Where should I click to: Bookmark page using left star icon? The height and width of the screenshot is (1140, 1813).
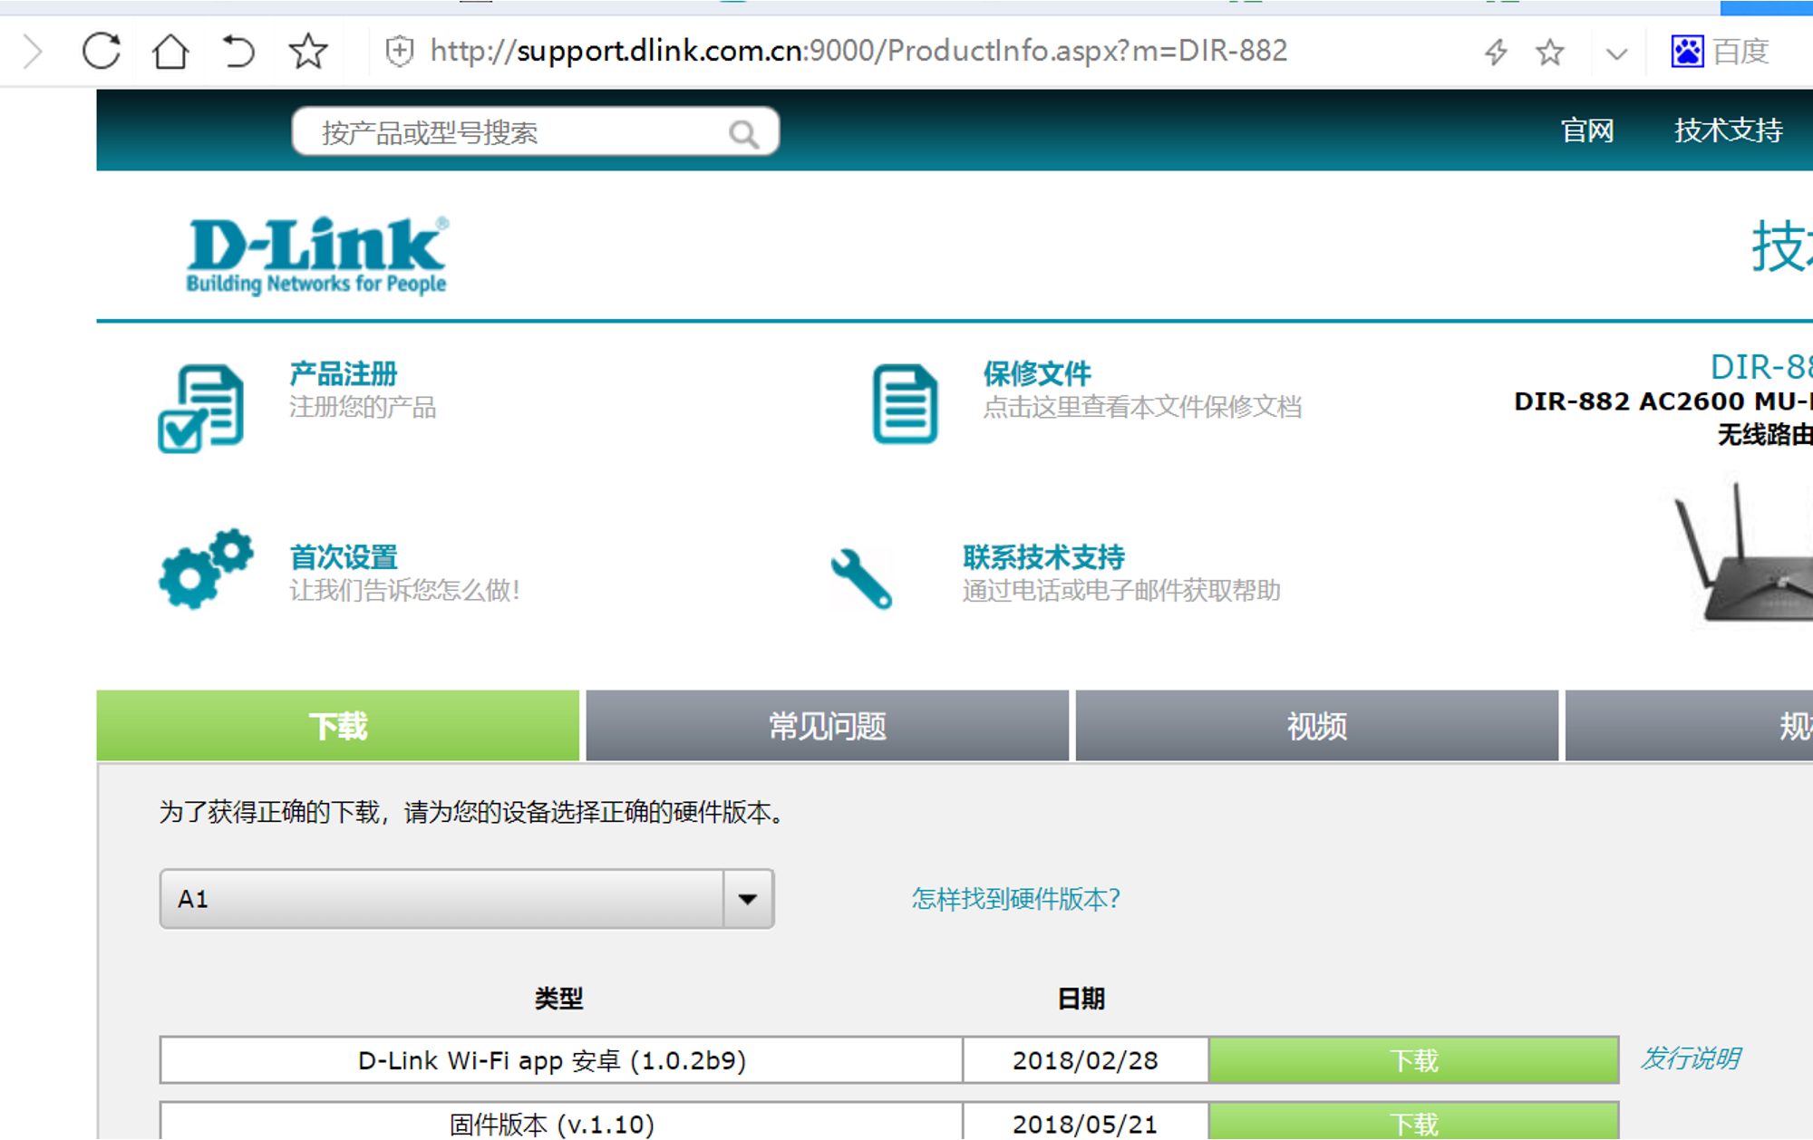coord(308,51)
